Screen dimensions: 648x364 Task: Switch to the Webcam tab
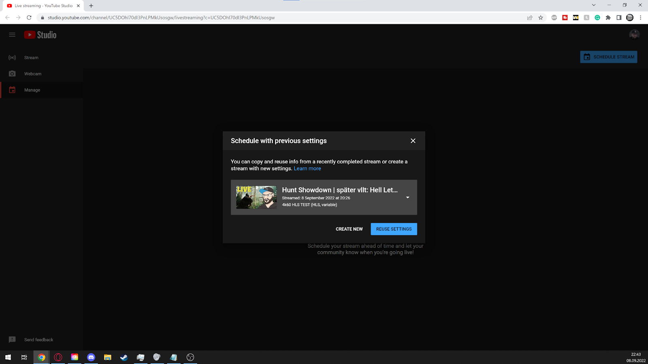point(42,74)
